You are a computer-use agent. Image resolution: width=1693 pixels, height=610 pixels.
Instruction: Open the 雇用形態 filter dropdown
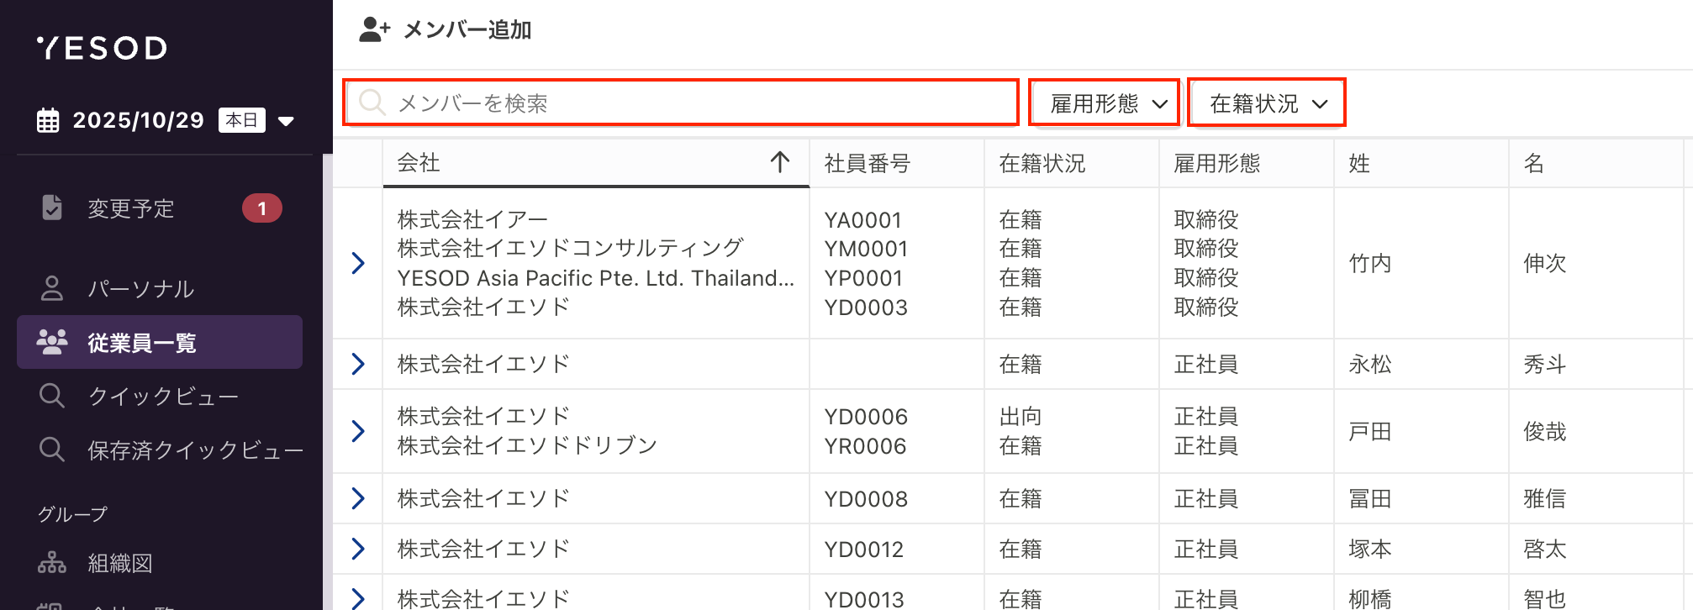pos(1105,103)
